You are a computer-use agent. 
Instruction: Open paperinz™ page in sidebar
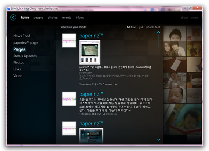click(x=26, y=43)
